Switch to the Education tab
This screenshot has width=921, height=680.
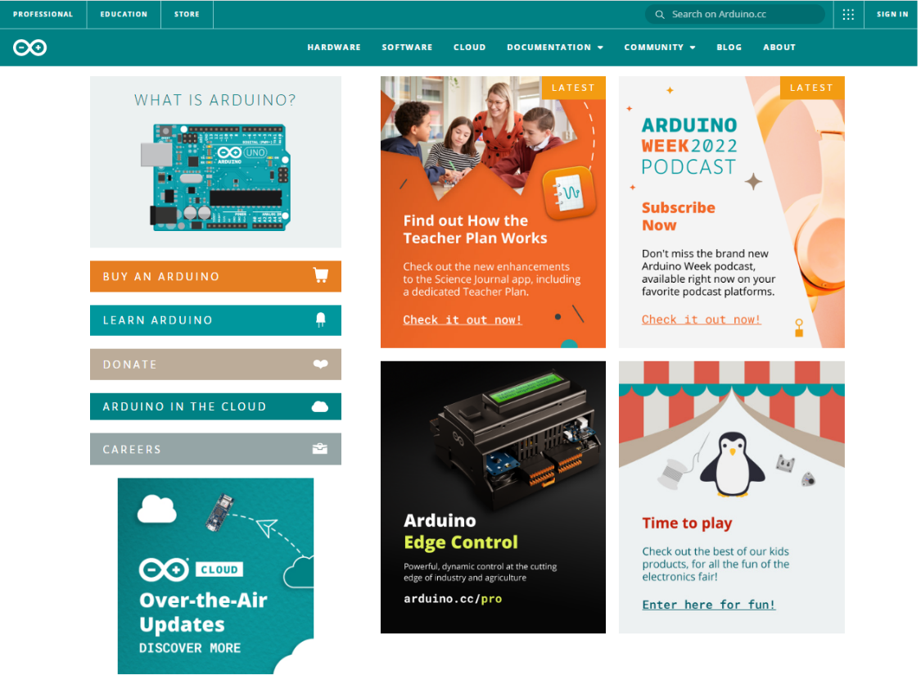[124, 14]
